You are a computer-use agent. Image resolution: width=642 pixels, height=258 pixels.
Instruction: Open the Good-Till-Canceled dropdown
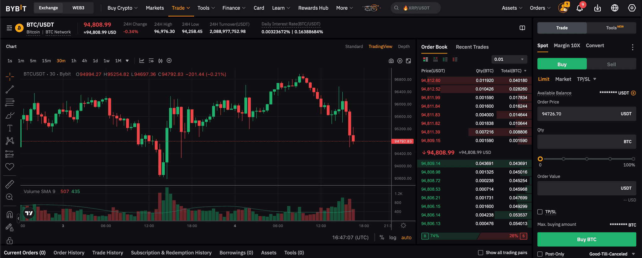click(x=612, y=254)
